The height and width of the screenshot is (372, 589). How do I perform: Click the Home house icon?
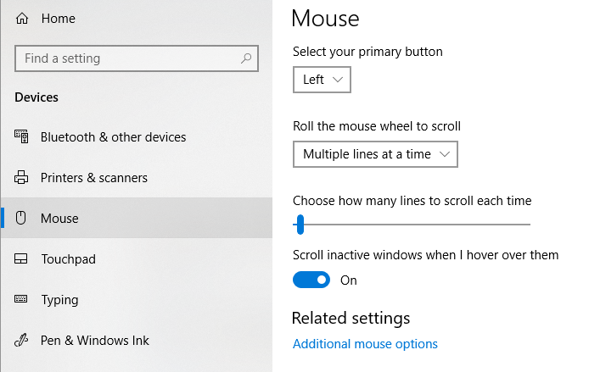pyautogui.click(x=22, y=18)
